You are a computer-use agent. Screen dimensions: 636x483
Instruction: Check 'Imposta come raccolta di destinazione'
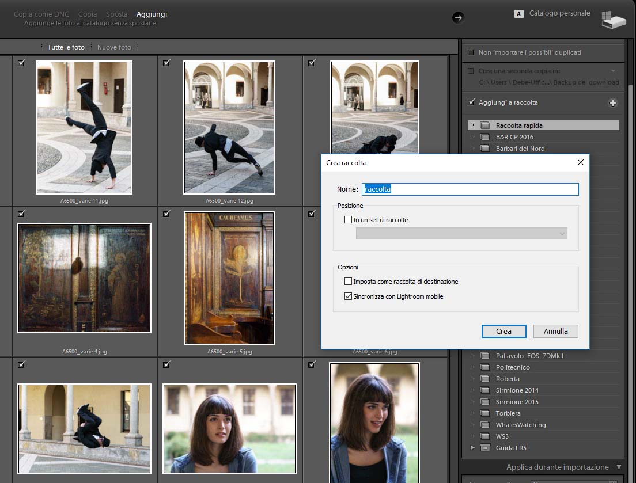point(348,282)
